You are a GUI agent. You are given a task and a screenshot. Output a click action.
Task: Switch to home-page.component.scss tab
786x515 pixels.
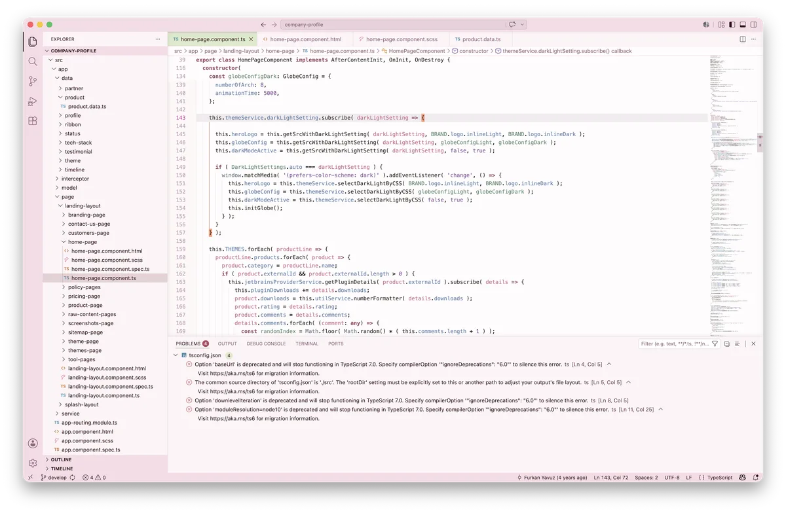(x=402, y=39)
